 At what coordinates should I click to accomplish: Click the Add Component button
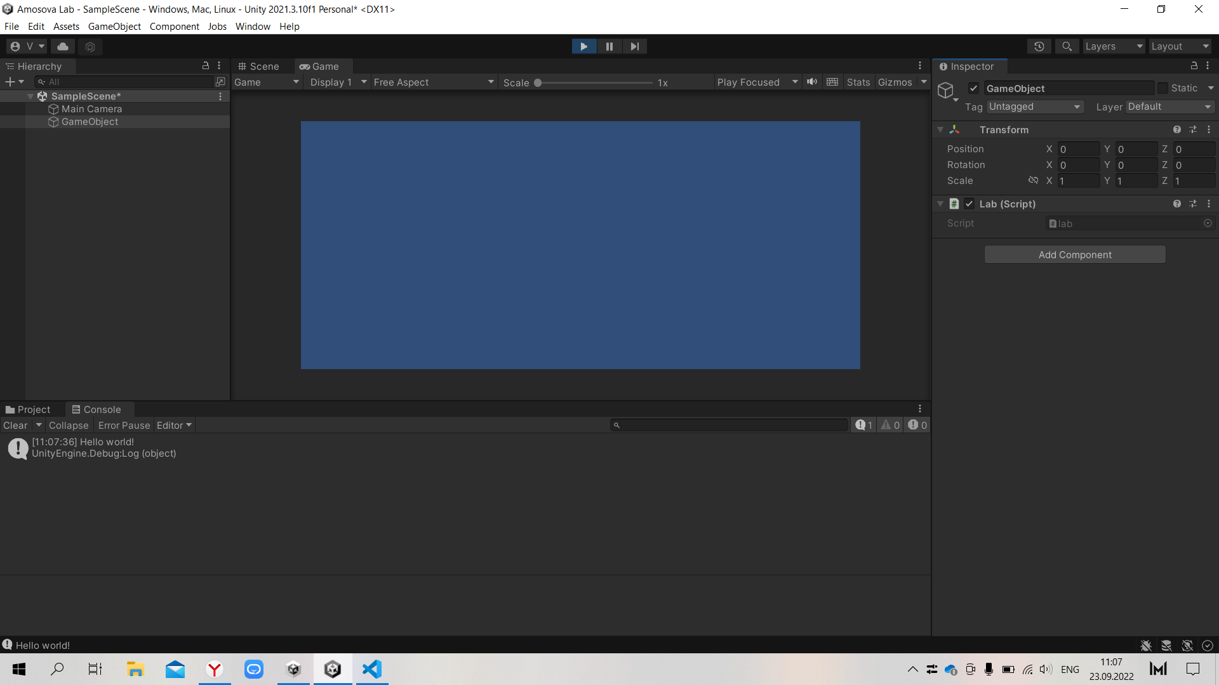[1074, 254]
